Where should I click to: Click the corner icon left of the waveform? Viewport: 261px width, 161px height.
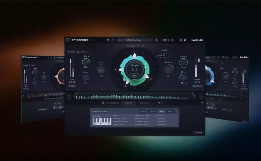pos(69,97)
